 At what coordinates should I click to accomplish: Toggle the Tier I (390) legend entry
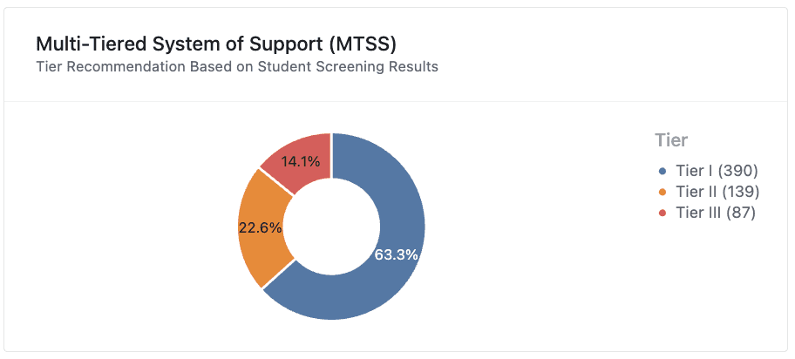pyautogui.click(x=708, y=172)
